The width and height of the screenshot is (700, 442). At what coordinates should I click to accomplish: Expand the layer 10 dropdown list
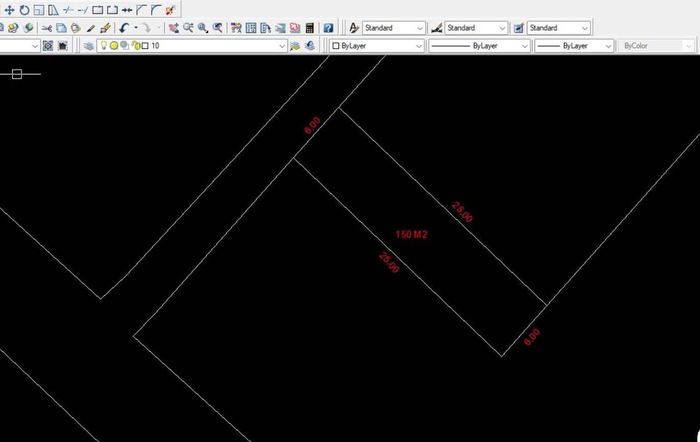click(282, 45)
